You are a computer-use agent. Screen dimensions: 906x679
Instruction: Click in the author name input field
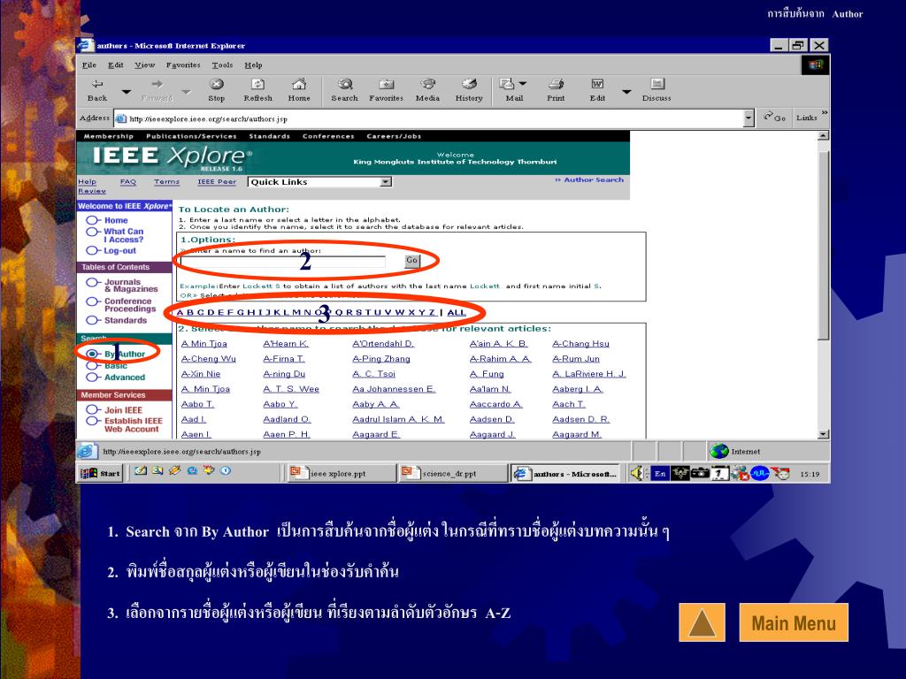(282, 262)
